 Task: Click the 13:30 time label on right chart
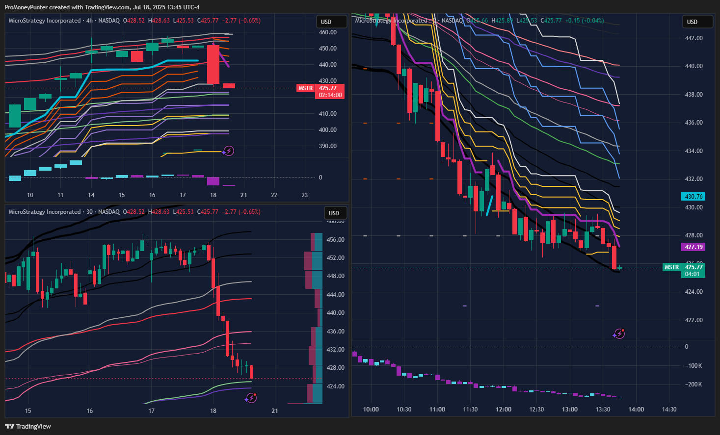point(603,409)
